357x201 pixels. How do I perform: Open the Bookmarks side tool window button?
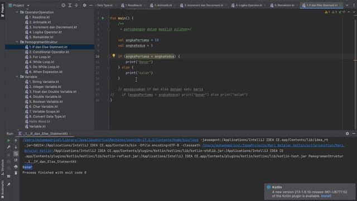(2, 189)
